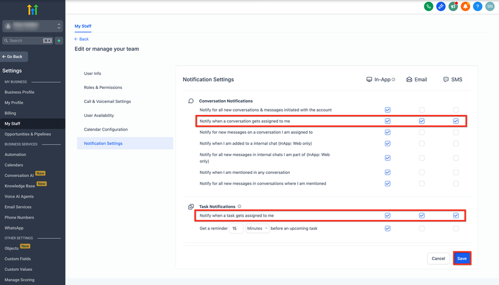Enable Email for upcoming task reminder

pos(421,229)
